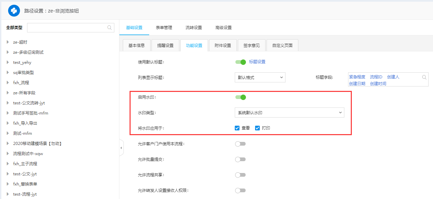Click the magnifier icon in title fields box
This screenshot has height=199, width=433.
424,77
